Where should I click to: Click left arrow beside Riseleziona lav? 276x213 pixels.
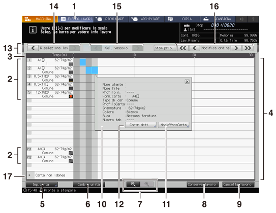pos(33,48)
